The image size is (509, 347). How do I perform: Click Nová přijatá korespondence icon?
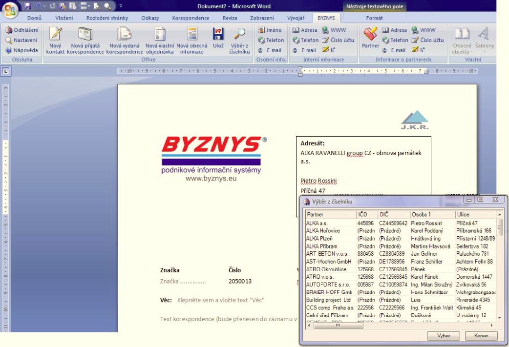[x=85, y=34]
